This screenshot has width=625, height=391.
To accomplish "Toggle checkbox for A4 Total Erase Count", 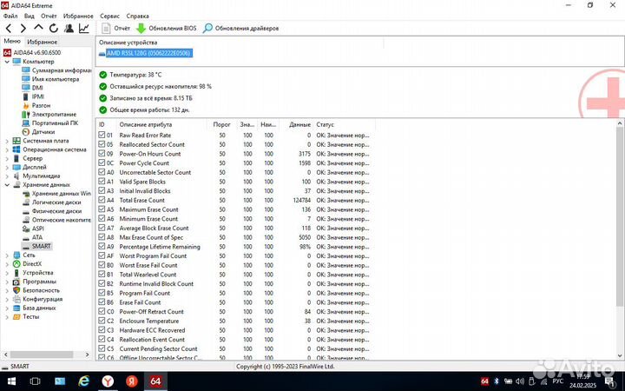I will point(102,200).
